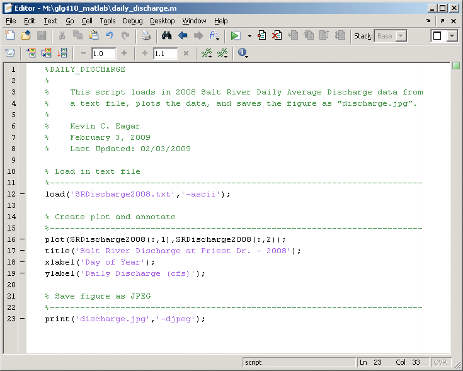Open the File menu

11,21
